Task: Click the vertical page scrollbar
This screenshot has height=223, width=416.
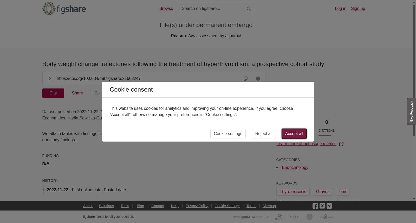Action: 414,70
